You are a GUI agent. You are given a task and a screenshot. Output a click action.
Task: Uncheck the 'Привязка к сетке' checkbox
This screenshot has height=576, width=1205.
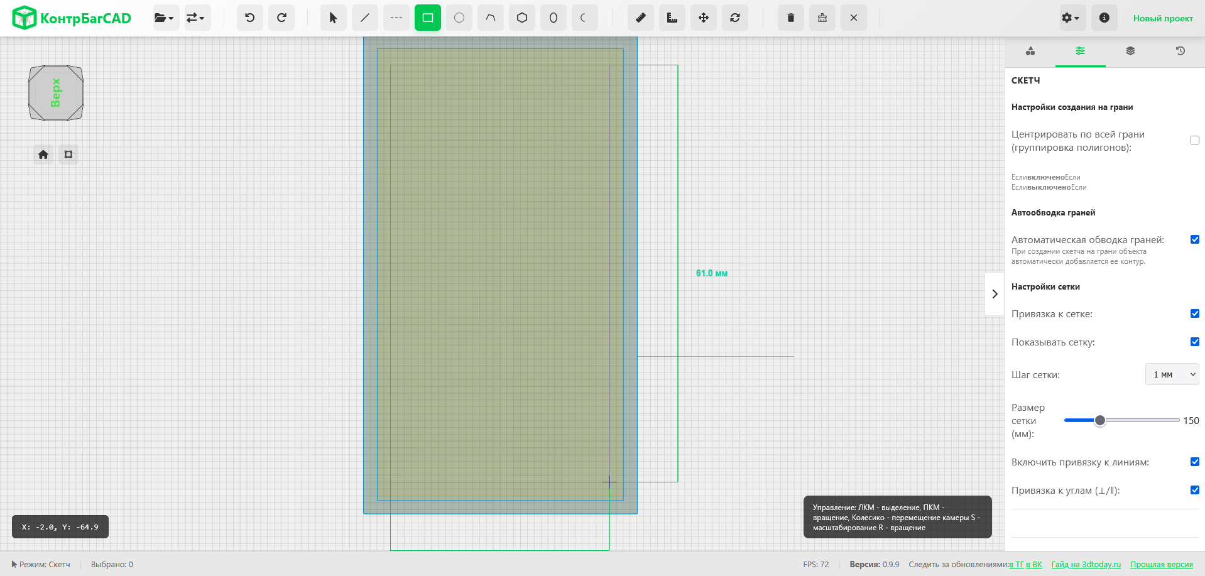tap(1195, 313)
